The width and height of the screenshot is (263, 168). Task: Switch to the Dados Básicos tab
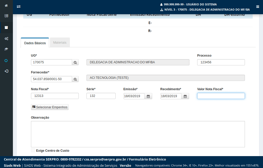click(35, 43)
